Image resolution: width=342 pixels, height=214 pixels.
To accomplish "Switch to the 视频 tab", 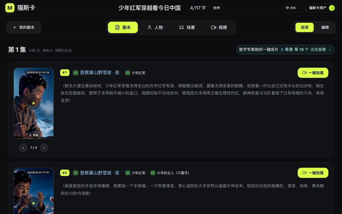I will click(x=219, y=27).
